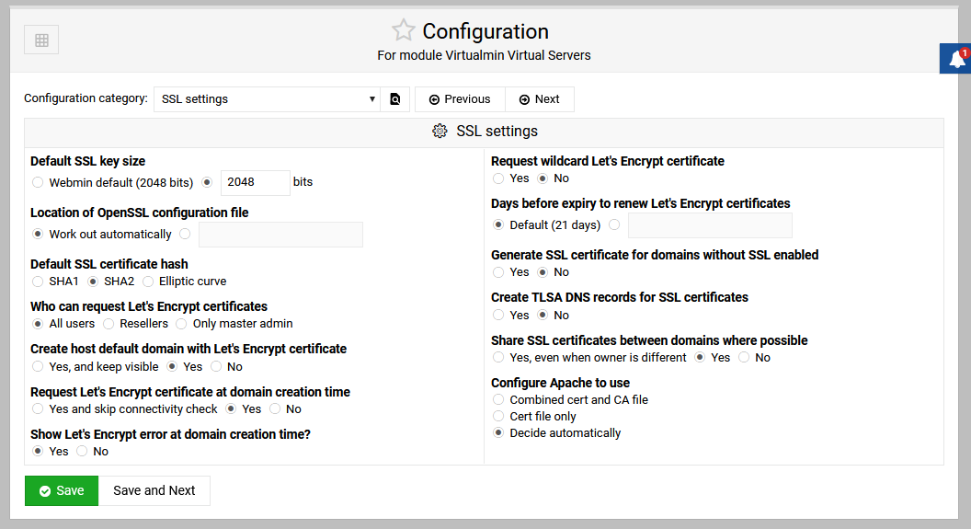
Task: Select Only master admin for Let's Encrypt
Action: tap(181, 324)
